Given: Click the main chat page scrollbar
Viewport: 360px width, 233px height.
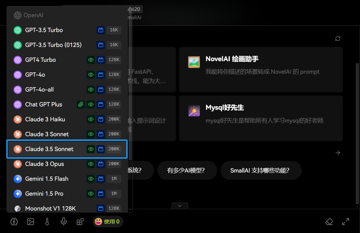Looking at the screenshot, I should [357, 133].
